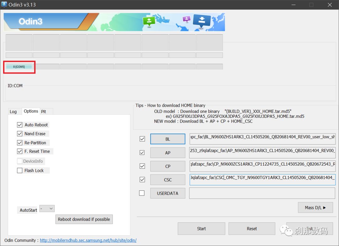Expand the Mass D/L button menu

point(315,208)
